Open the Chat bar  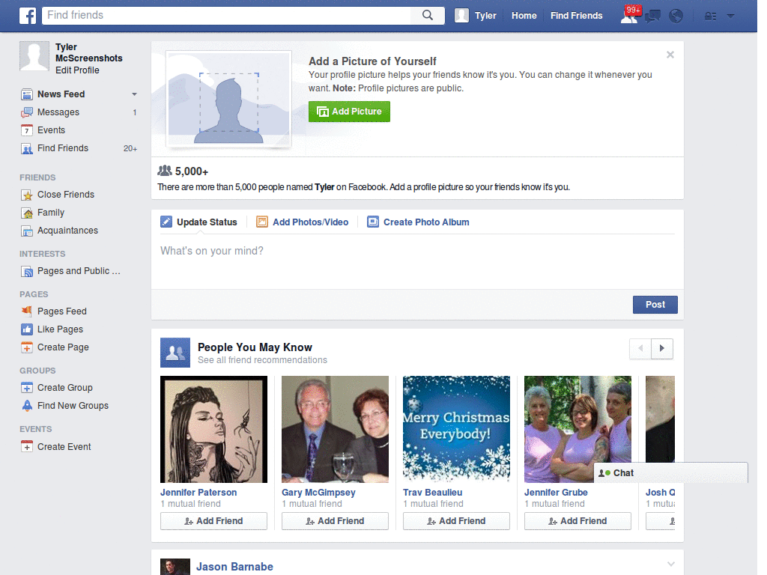click(x=670, y=473)
